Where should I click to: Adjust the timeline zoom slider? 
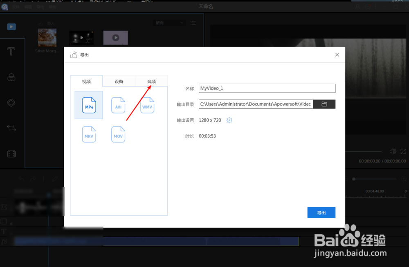(375, 179)
